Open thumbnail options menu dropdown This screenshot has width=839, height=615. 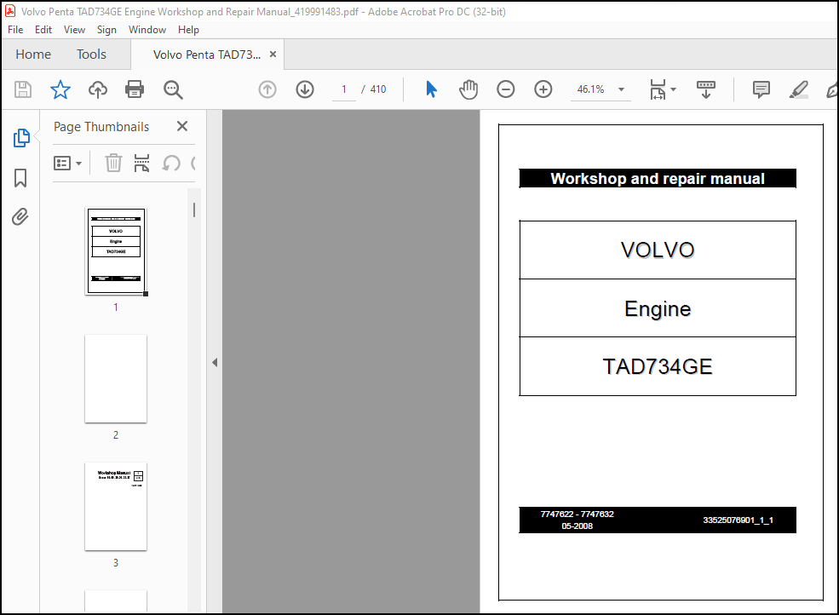67,163
